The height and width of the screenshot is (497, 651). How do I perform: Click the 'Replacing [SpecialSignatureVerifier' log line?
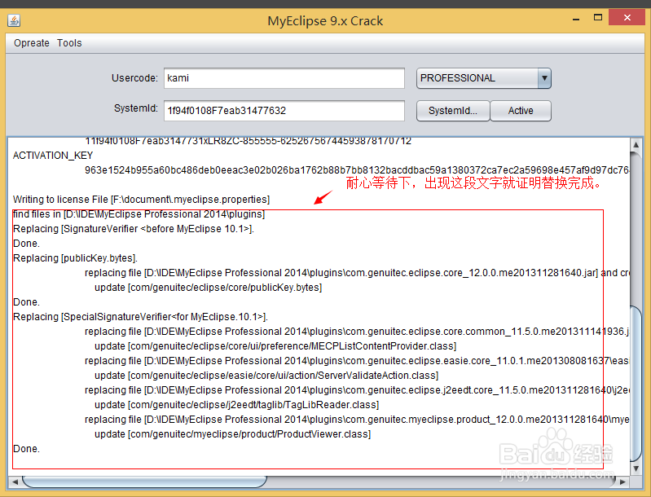[x=140, y=317]
